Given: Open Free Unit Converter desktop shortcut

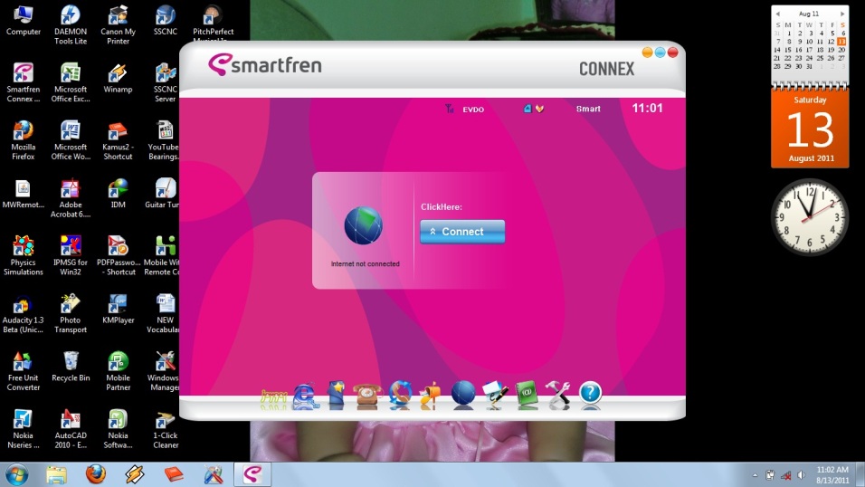Looking at the screenshot, I should click(24, 372).
